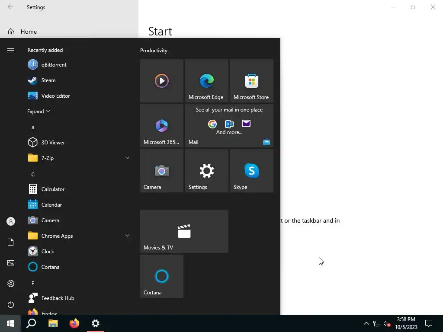Open Video Editor in Recently added
The width and height of the screenshot is (443, 332).
pyautogui.click(x=79, y=96)
